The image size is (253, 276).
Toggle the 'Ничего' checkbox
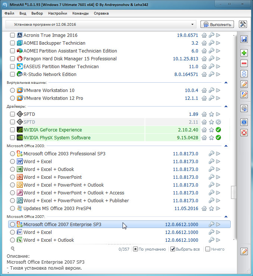point(208,249)
